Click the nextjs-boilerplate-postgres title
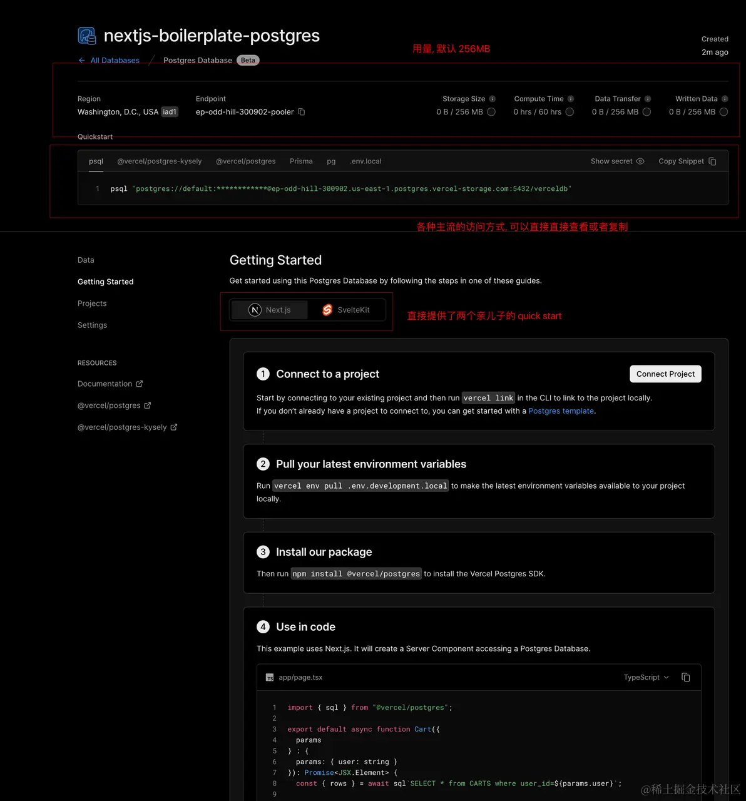Viewport: 746px width, 801px height. [212, 36]
